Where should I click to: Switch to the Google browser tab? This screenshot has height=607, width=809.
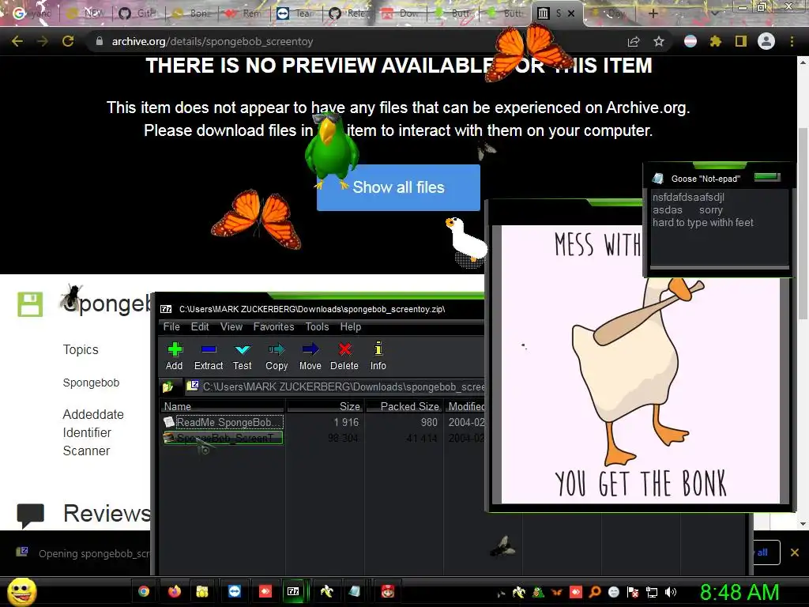(32, 13)
